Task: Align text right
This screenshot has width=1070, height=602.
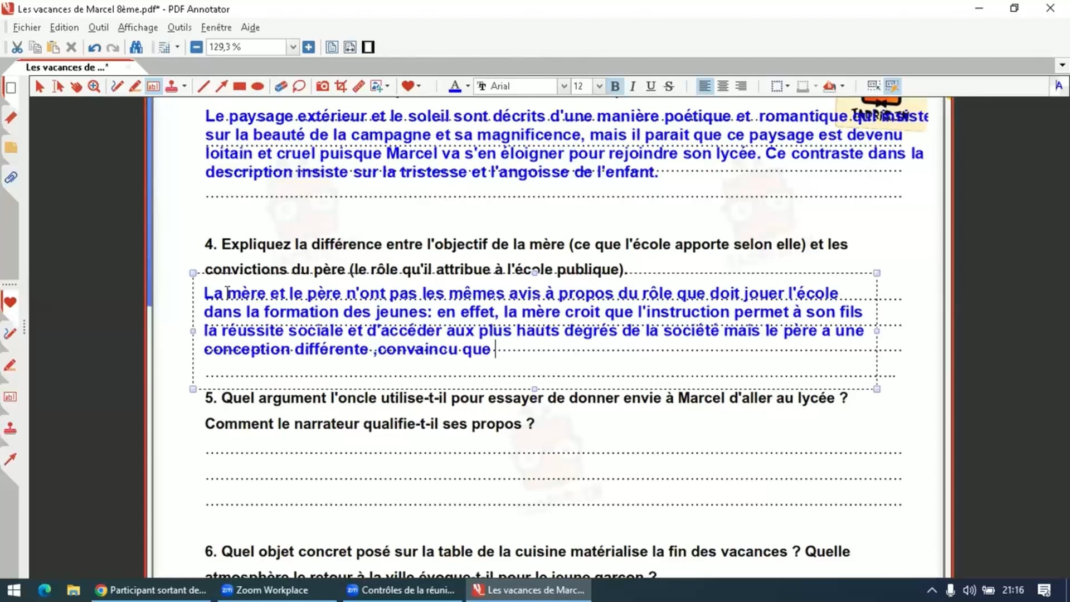Action: click(x=741, y=86)
